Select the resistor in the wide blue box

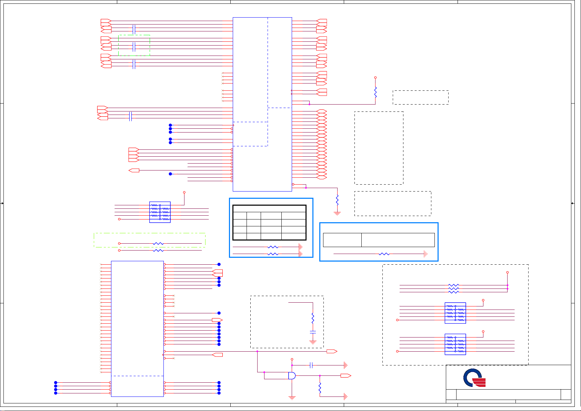384,254
